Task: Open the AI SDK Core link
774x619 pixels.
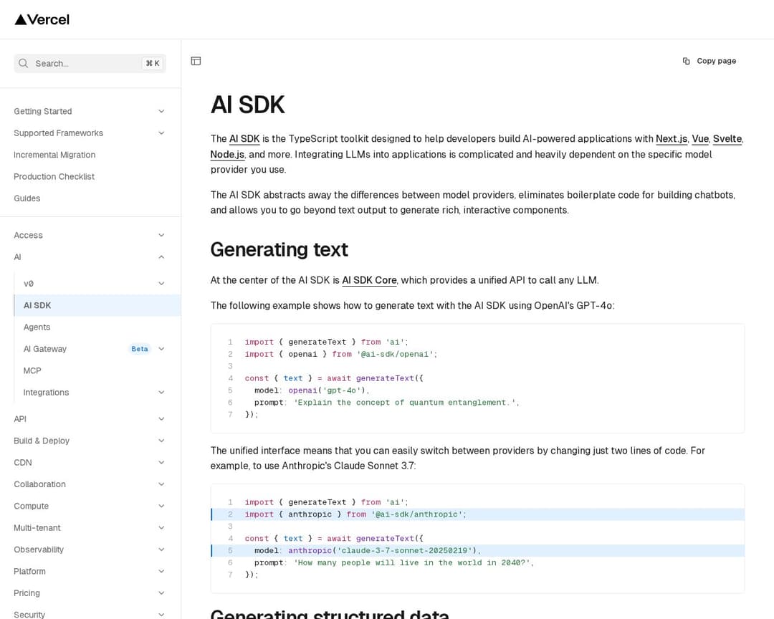Action: (369, 280)
